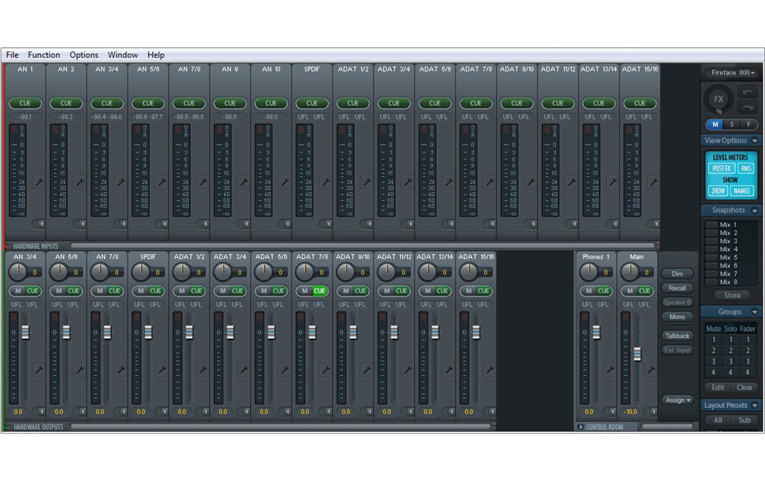Expand Main output channel side arrow
Viewport: 765px width, 481px height.
pyautogui.click(x=651, y=411)
